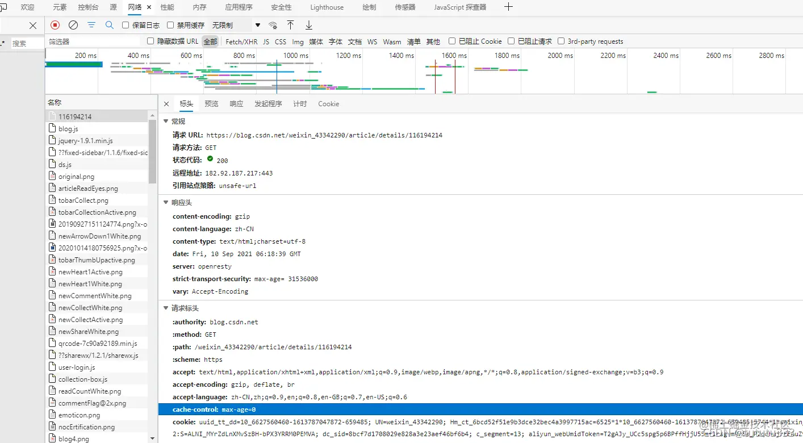Open the Performance tab

(x=168, y=7)
